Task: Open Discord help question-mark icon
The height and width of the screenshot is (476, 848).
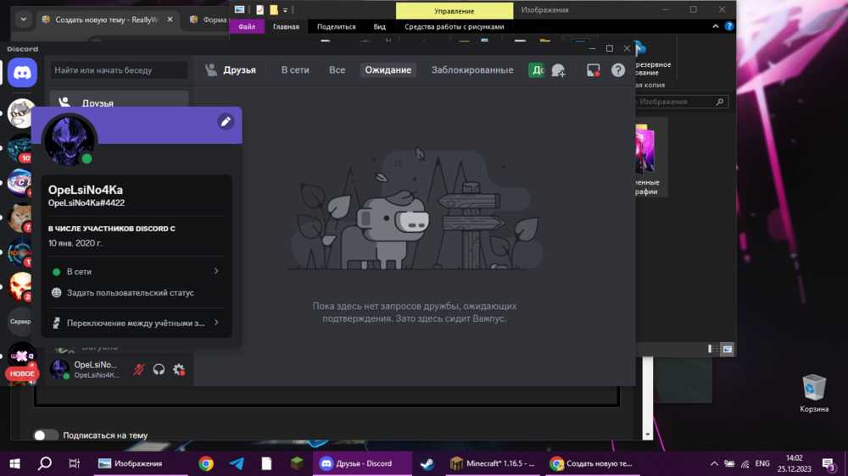Action: coord(618,70)
